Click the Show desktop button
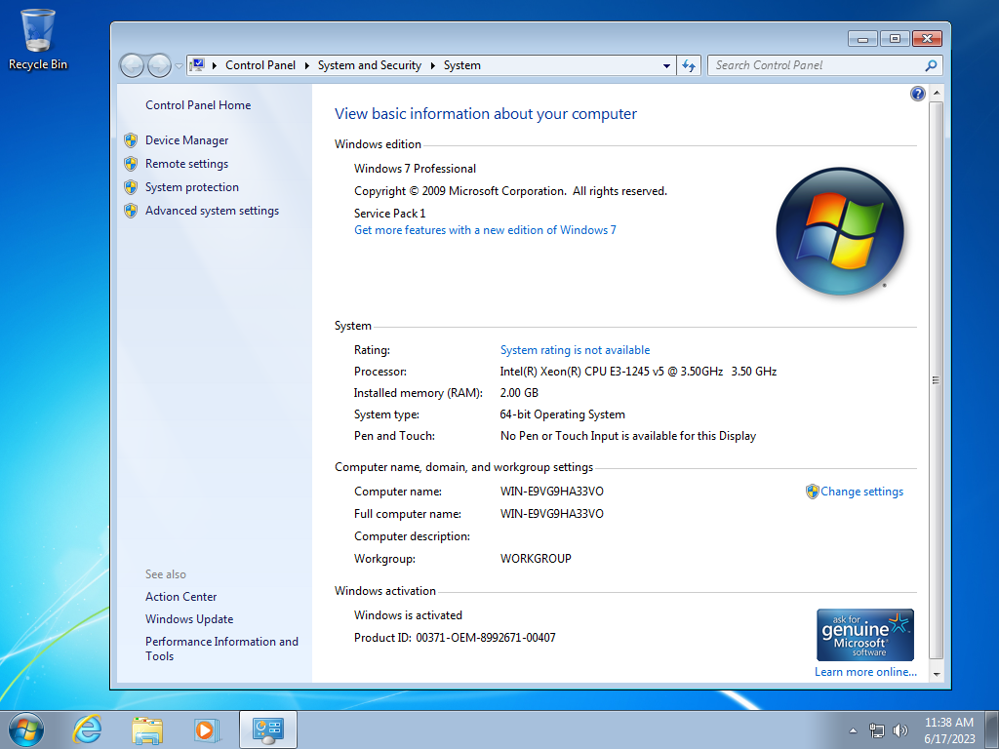999x749 pixels. [x=992, y=729]
